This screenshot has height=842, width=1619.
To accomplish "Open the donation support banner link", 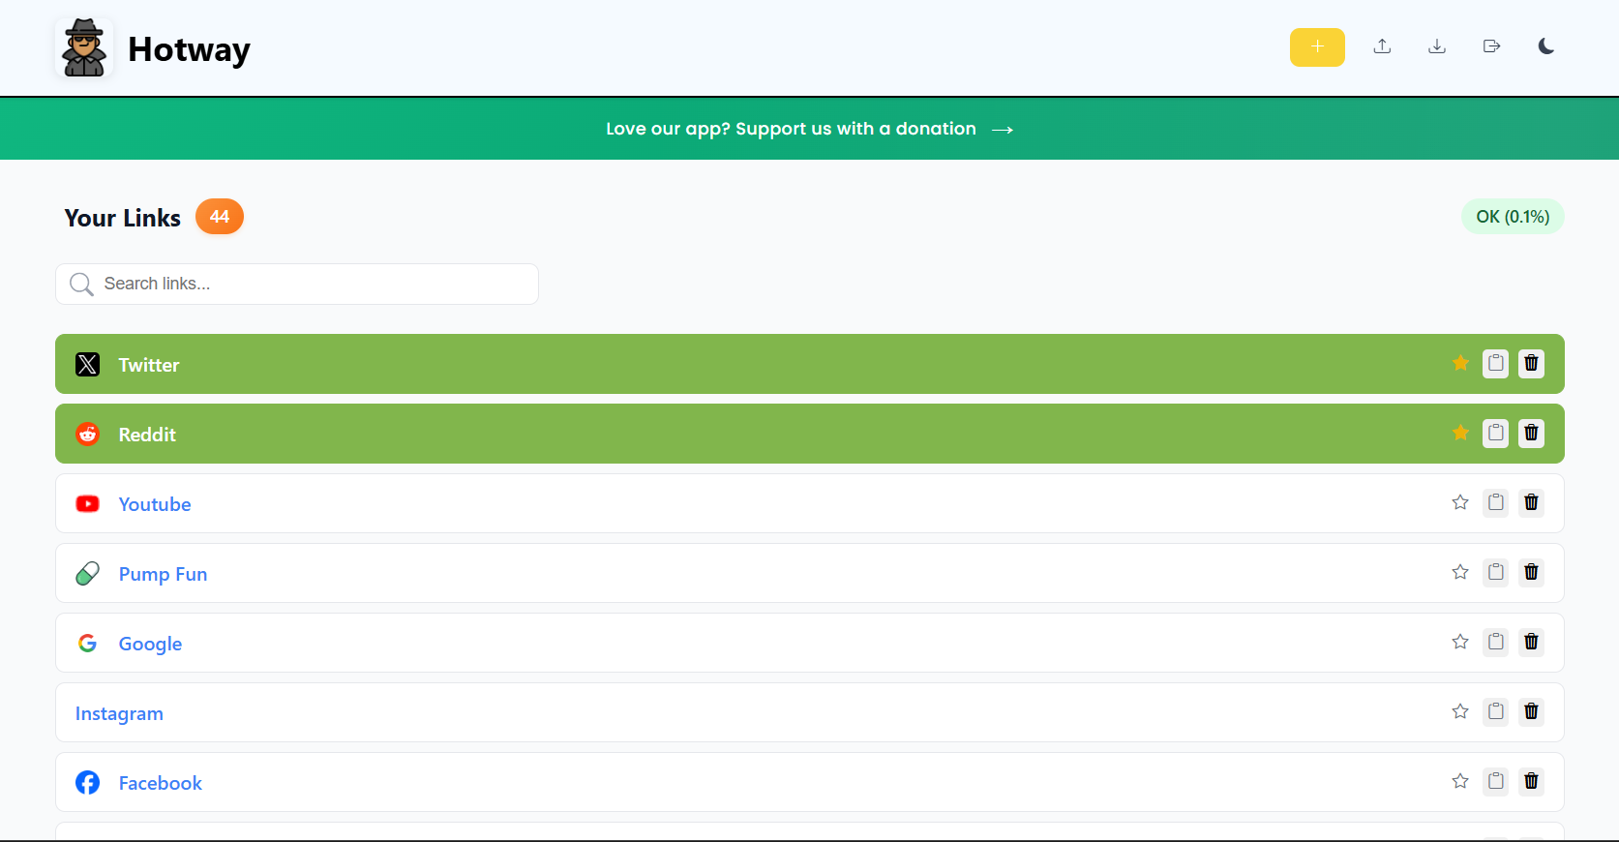I will tap(809, 129).
